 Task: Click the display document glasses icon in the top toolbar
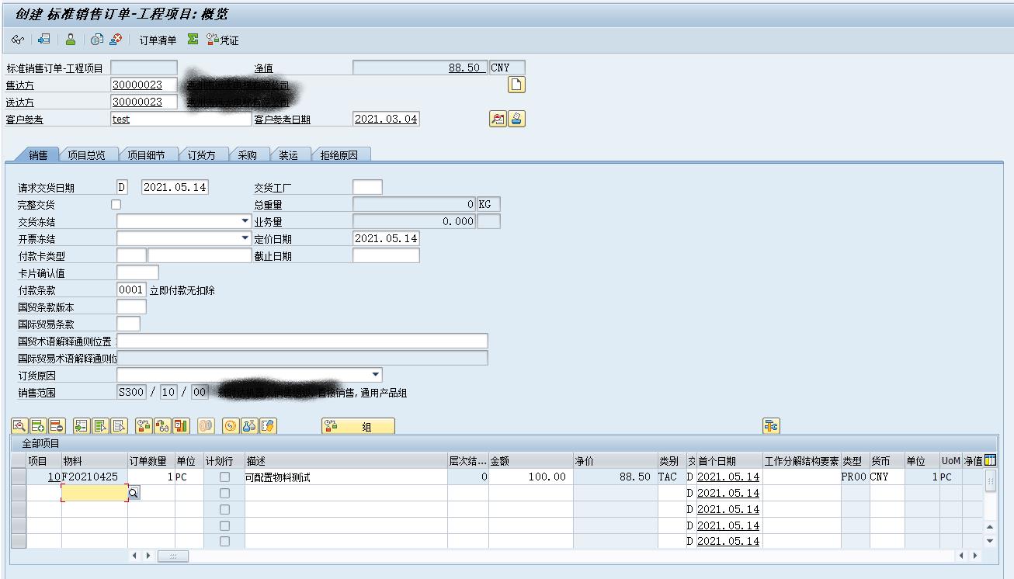click(17, 40)
